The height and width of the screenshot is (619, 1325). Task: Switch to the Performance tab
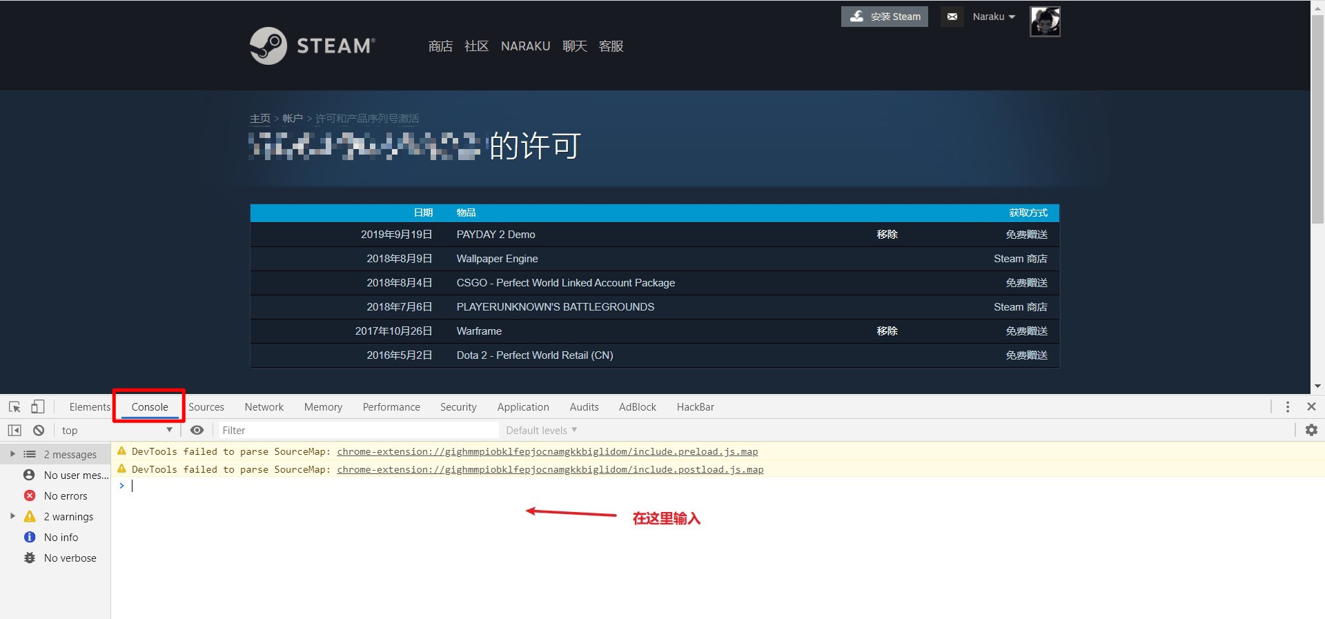coord(391,407)
